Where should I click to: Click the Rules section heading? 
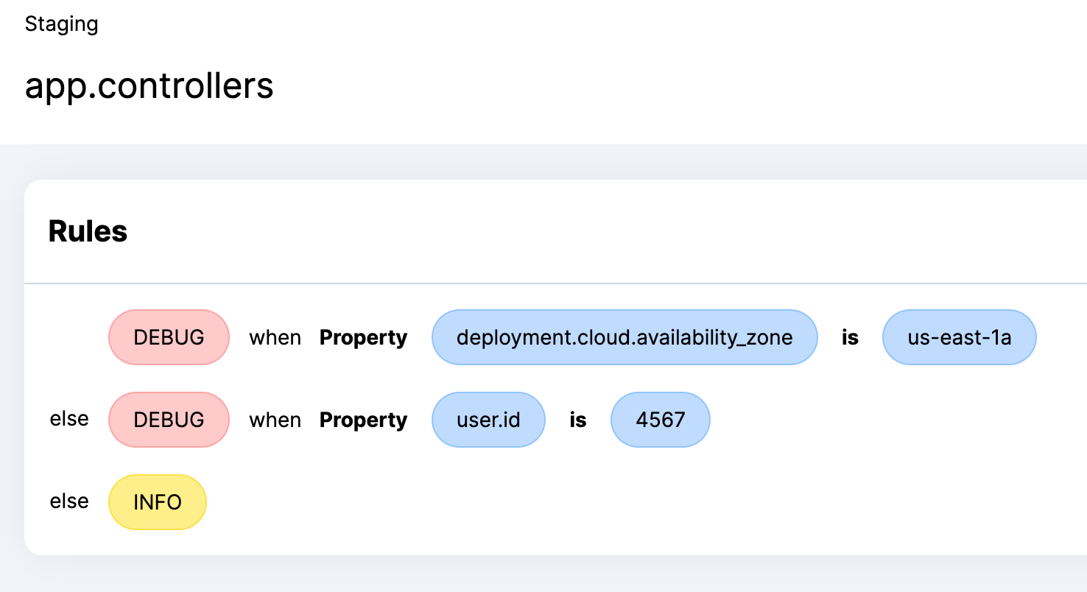88,231
